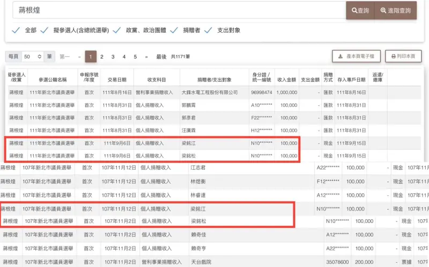
Task: Select donor 郭鵬霄
Action: [189, 105]
